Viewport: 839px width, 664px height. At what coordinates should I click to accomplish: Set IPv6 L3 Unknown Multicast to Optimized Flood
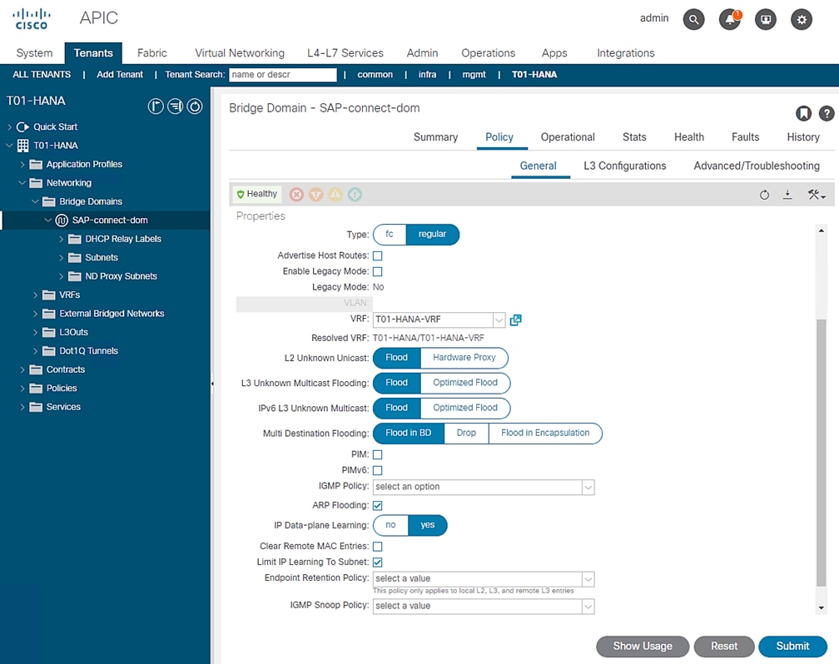click(465, 408)
